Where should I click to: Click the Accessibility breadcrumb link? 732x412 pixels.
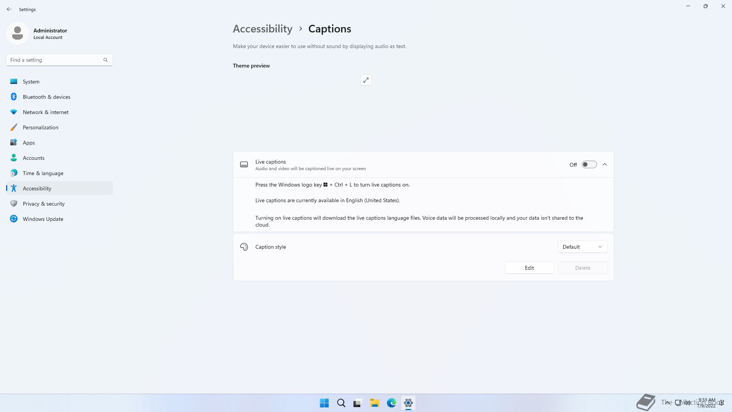(x=262, y=29)
